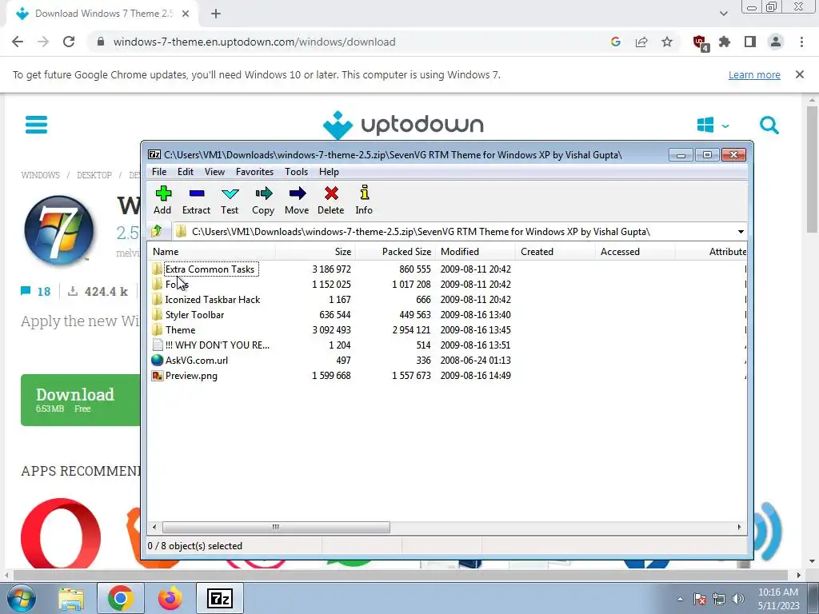This screenshot has width=819, height=614.
Task: Click the Chrome address bar URL
Action: coord(254,42)
